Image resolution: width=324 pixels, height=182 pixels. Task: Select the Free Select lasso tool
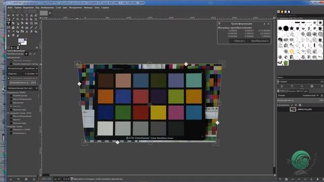pos(18,15)
